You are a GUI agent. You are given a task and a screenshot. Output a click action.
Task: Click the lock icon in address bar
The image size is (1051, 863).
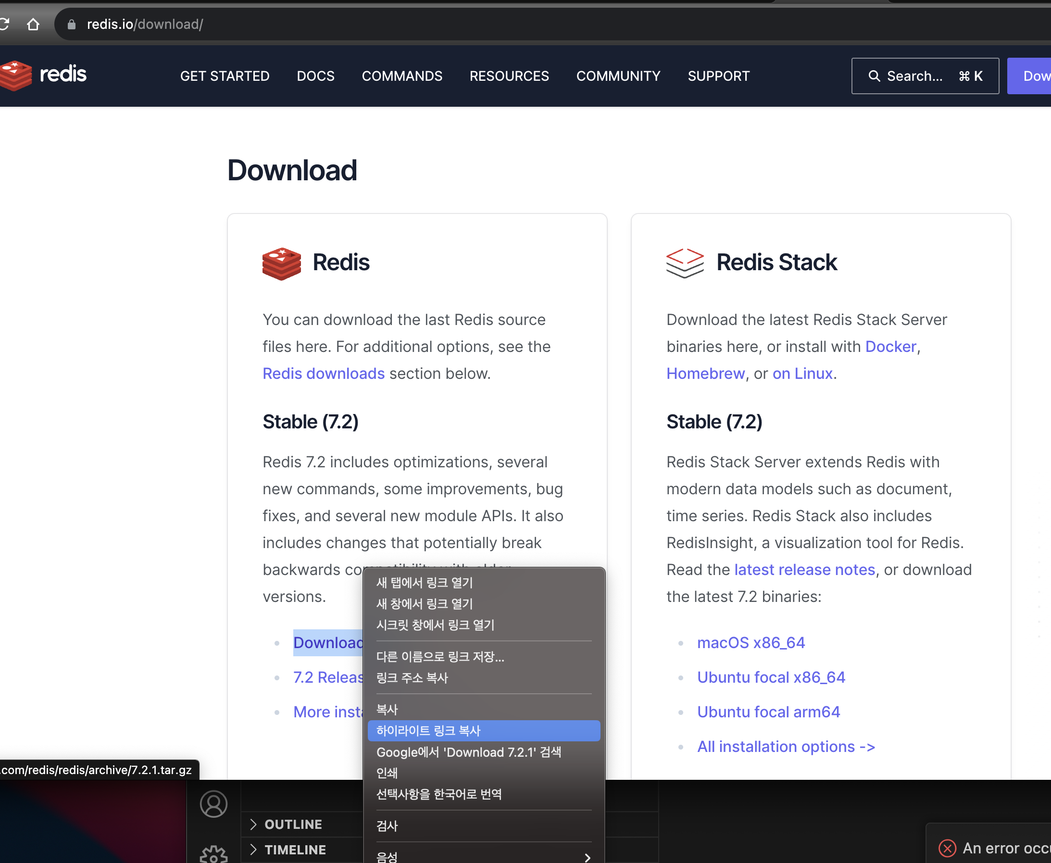tap(72, 24)
